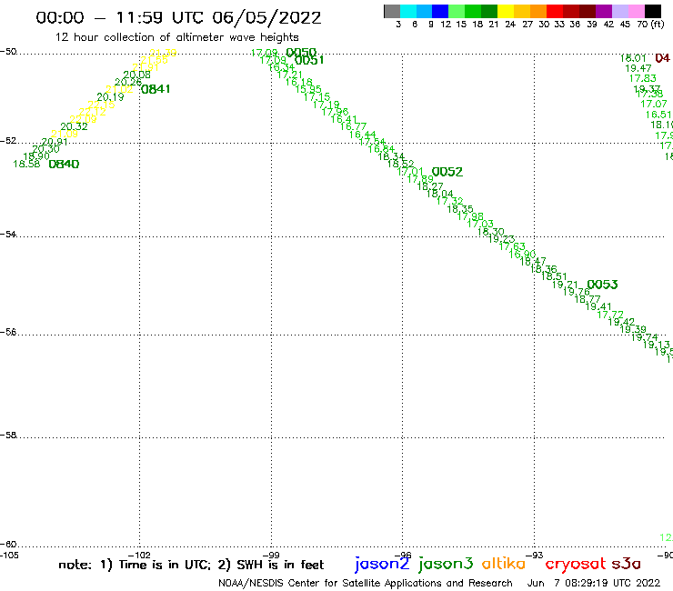This screenshot has width=673, height=591.
Task: Click the longitude label -93
Action: click(535, 556)
